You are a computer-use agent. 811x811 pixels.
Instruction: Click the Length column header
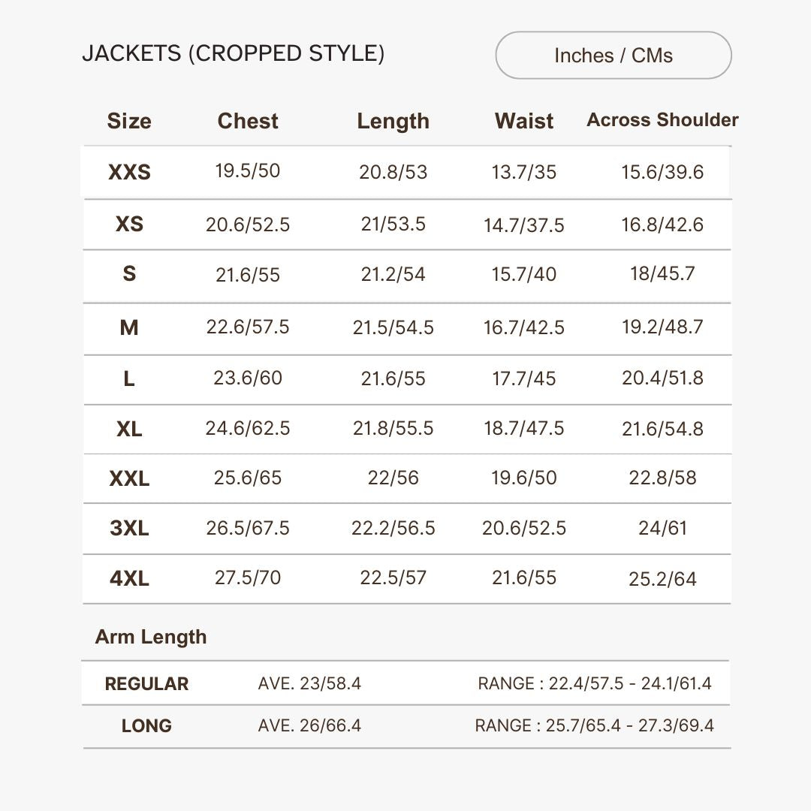(393, 121)
